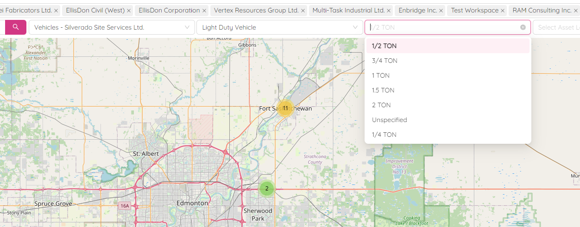This screenshot has height=227, width=580.
Task: Click the Sherwood Park map label
Action: click(258, 215)
